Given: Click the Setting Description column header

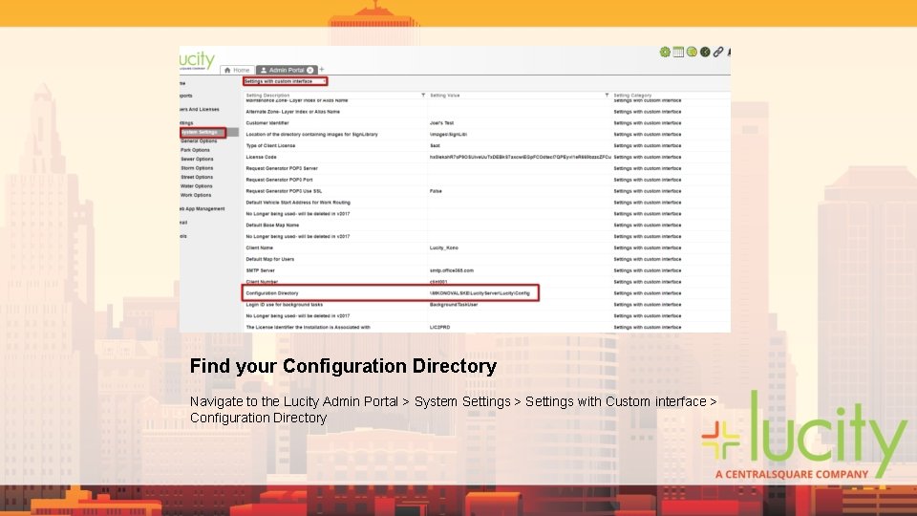Looking at the screenshot, I should pos(267,95).
